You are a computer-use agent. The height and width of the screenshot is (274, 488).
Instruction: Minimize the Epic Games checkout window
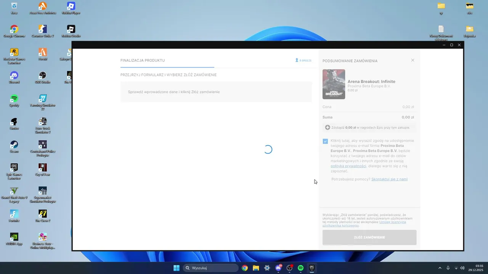pyautogui.click(x=444, y=45)
